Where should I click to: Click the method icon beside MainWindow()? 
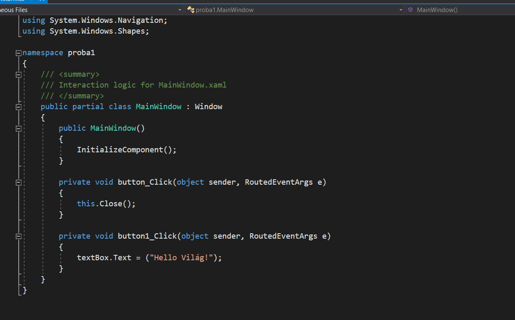pos(410,10)
